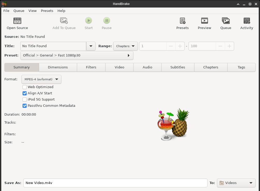Screen dimensions: 260x191
Task: Click the Save As filename field
Action: click(x=115, y=183)
